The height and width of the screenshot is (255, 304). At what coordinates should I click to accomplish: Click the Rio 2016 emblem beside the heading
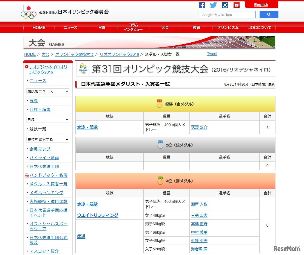(x=83, y=69)
